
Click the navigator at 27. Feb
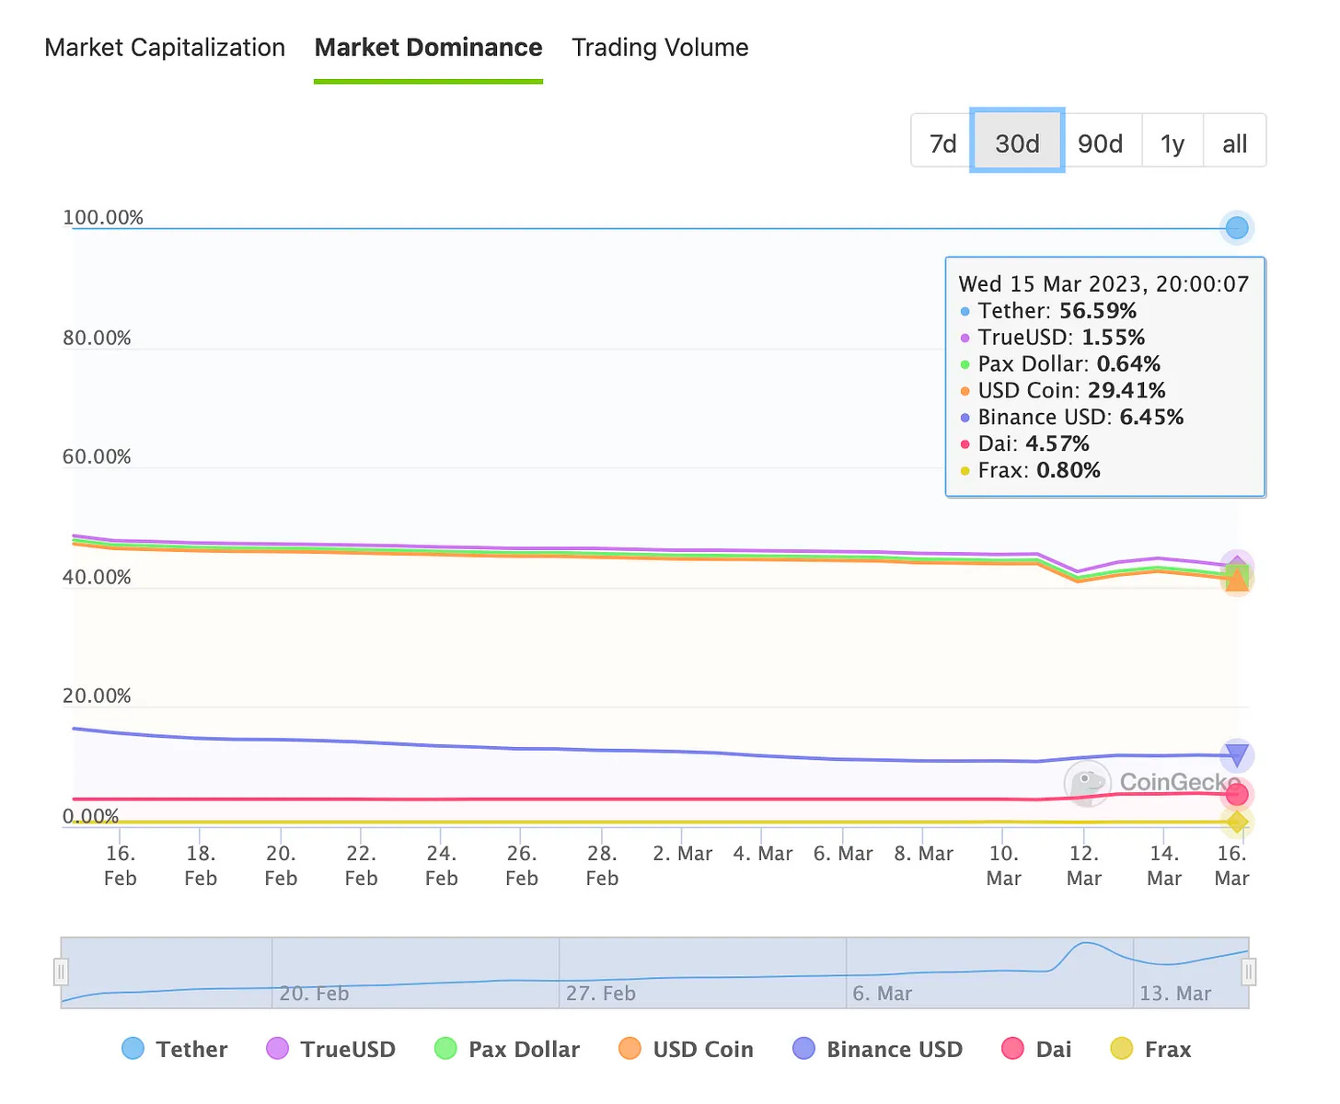pyautogui.click(x=601, y=994)
